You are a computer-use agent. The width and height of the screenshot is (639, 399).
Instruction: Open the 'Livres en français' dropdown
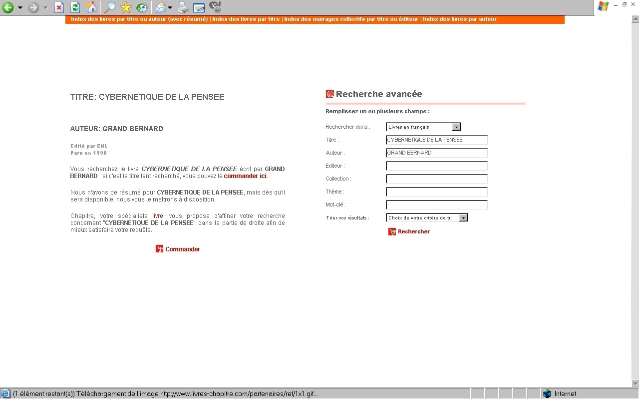[x=423, y=127]
